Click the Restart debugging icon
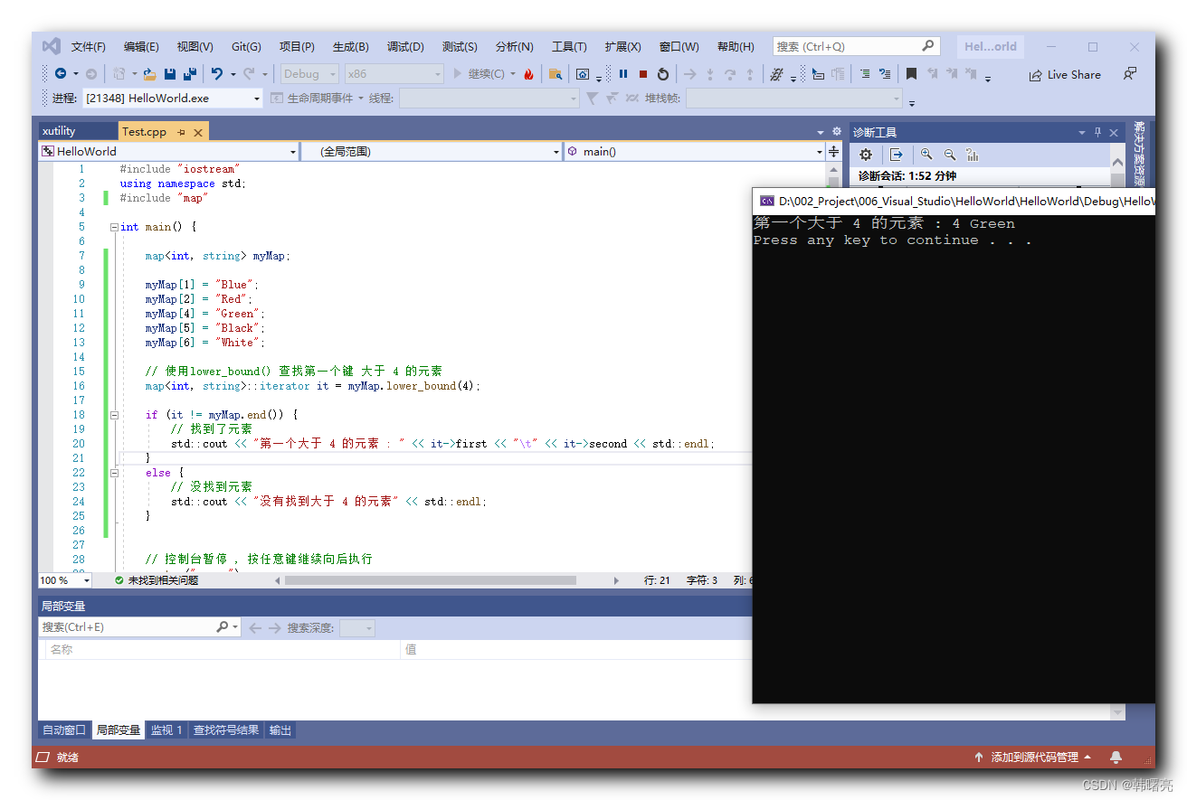Image resolution: width=1187 pixels, height=800 pixels. (663, 74)
